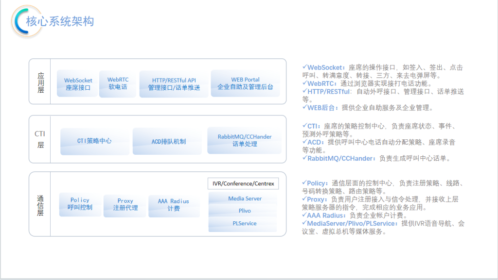Image resolution: width=498 pixels, height=280 pixels.
Task: Click the 通信层 layer label
Action: tap(41, 205)
